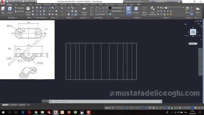Open the Unnamed UCS dropdown
This screenshot has height=115, width=204.
[102, 14]
